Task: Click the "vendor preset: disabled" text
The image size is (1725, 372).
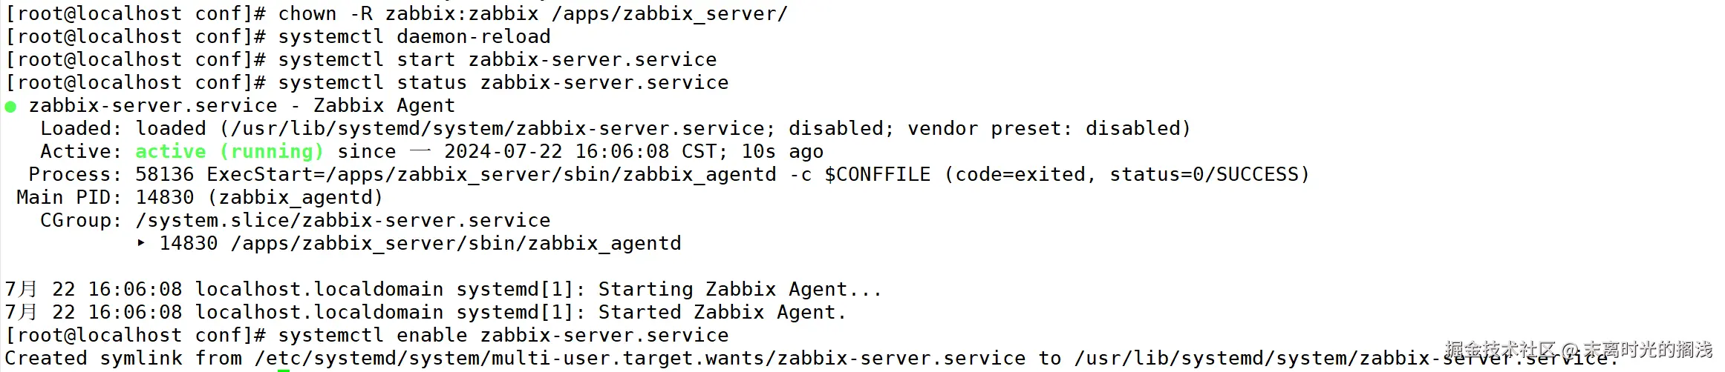Action: (x=1049, y=129)
